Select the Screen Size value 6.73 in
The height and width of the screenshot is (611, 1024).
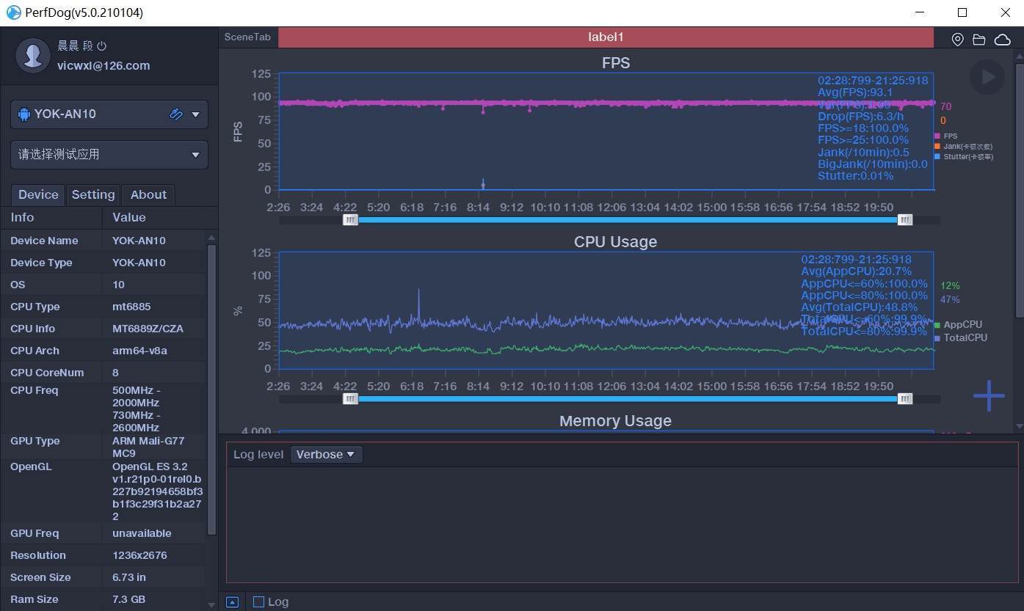[x=129, y=577]
